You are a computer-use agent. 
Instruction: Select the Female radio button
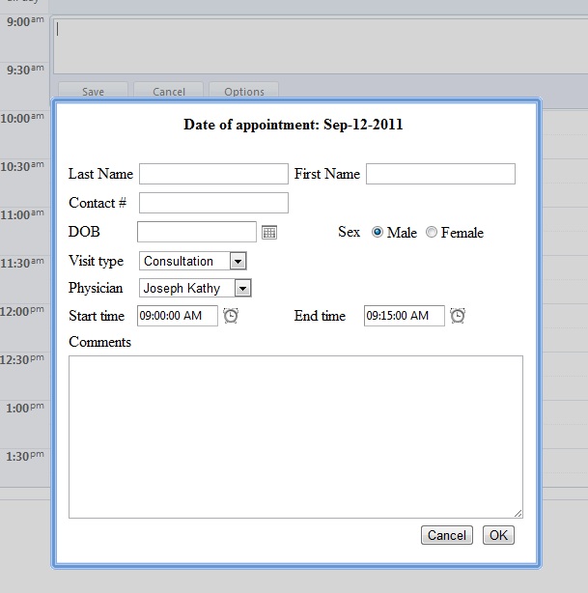tap(432, 232)
